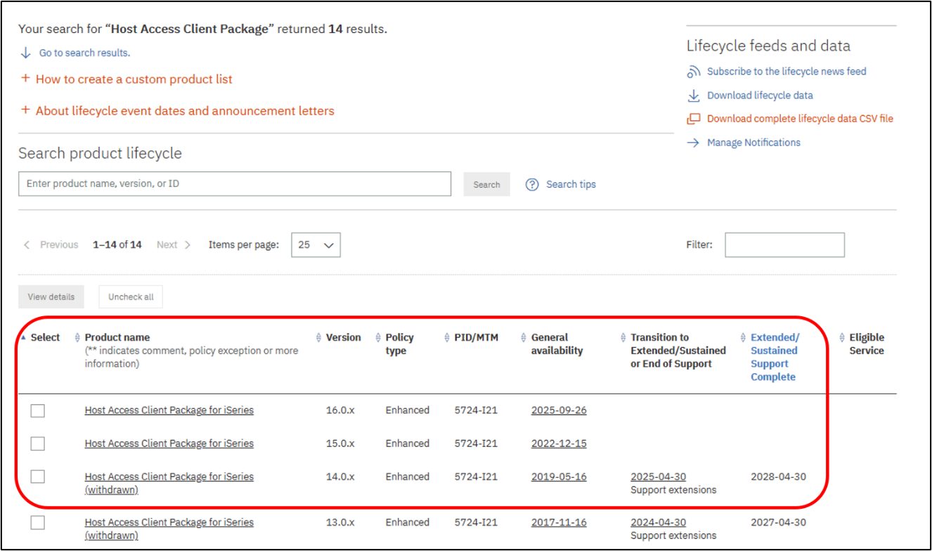The width and height of the screenshot is (932, 551).
Task: Click the 1–14 of 14 pagination text
Action: tap(117, 245)
